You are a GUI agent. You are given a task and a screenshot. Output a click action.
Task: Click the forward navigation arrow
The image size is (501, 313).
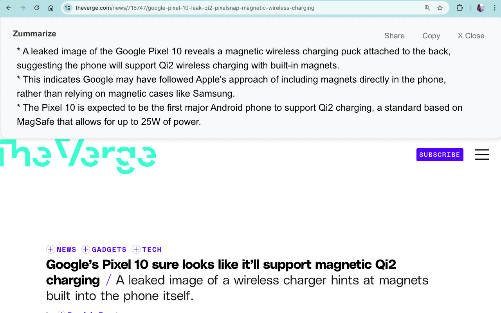coord(23,8)
